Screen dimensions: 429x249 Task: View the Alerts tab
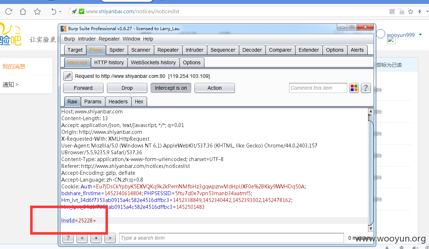click(357, 50)
